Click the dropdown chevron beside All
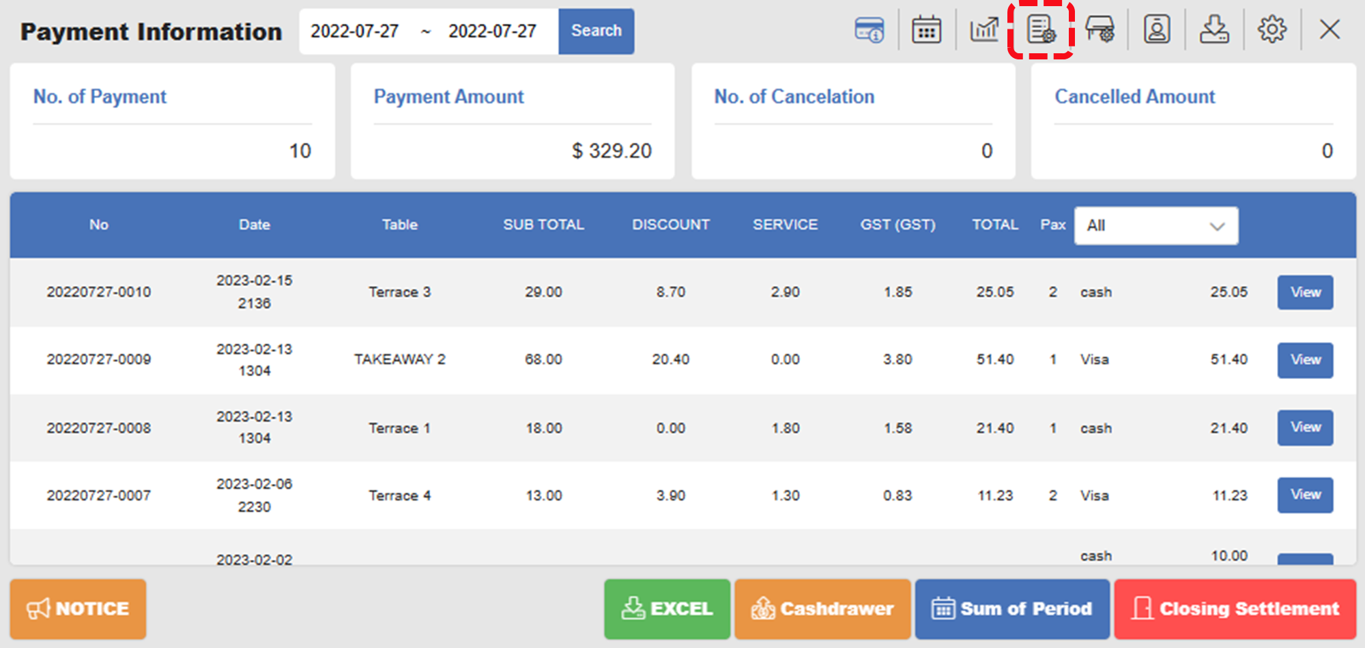The width and height of the screenshot is (1365, 648). tap(1217, 226)
